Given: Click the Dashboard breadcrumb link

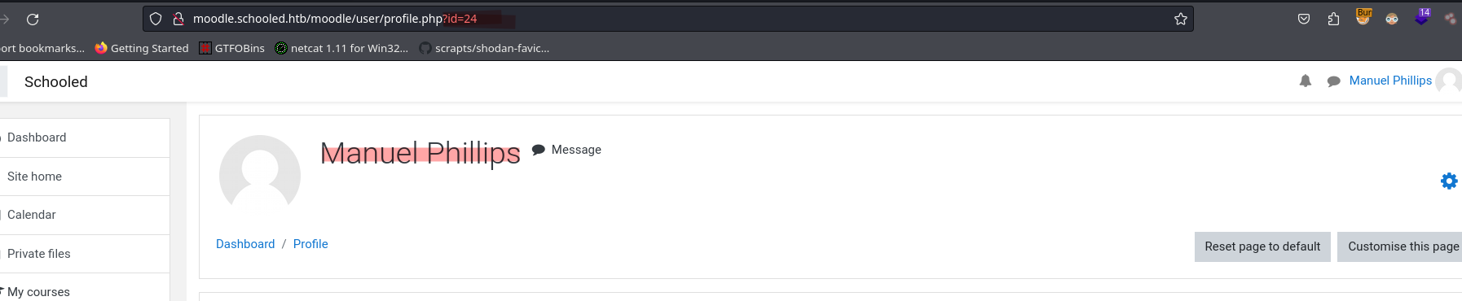Looking at the screenshot, I should click(245, 244).
